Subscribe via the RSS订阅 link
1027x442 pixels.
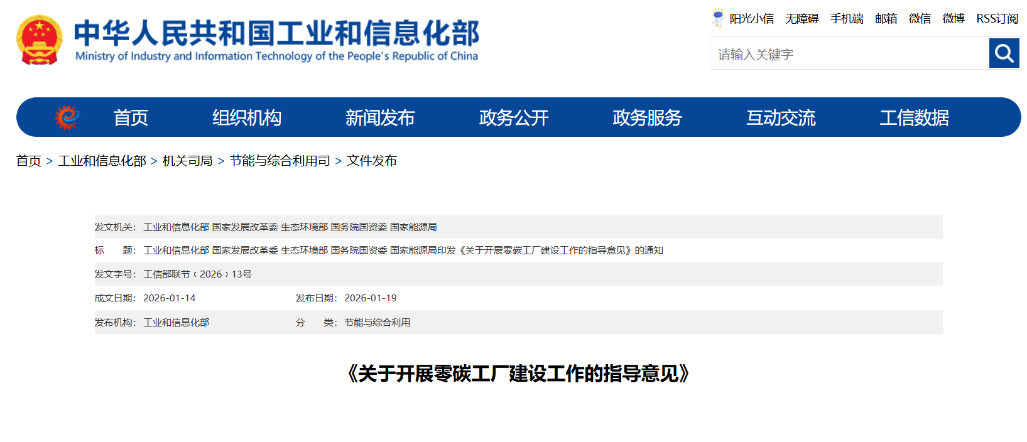pos(997,19)
